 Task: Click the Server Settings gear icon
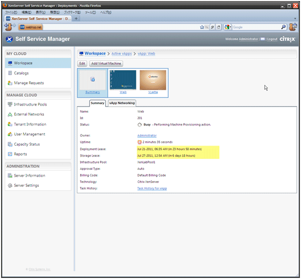pyautogui.click(x=10, y=186)
